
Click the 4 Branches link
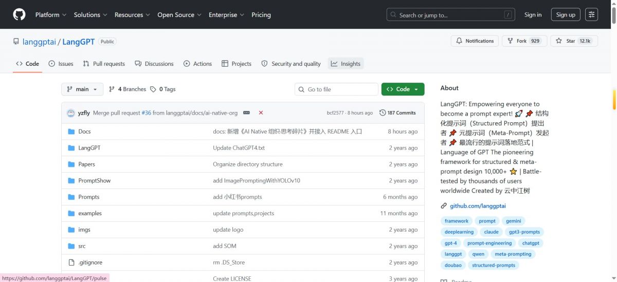(128, 89)
